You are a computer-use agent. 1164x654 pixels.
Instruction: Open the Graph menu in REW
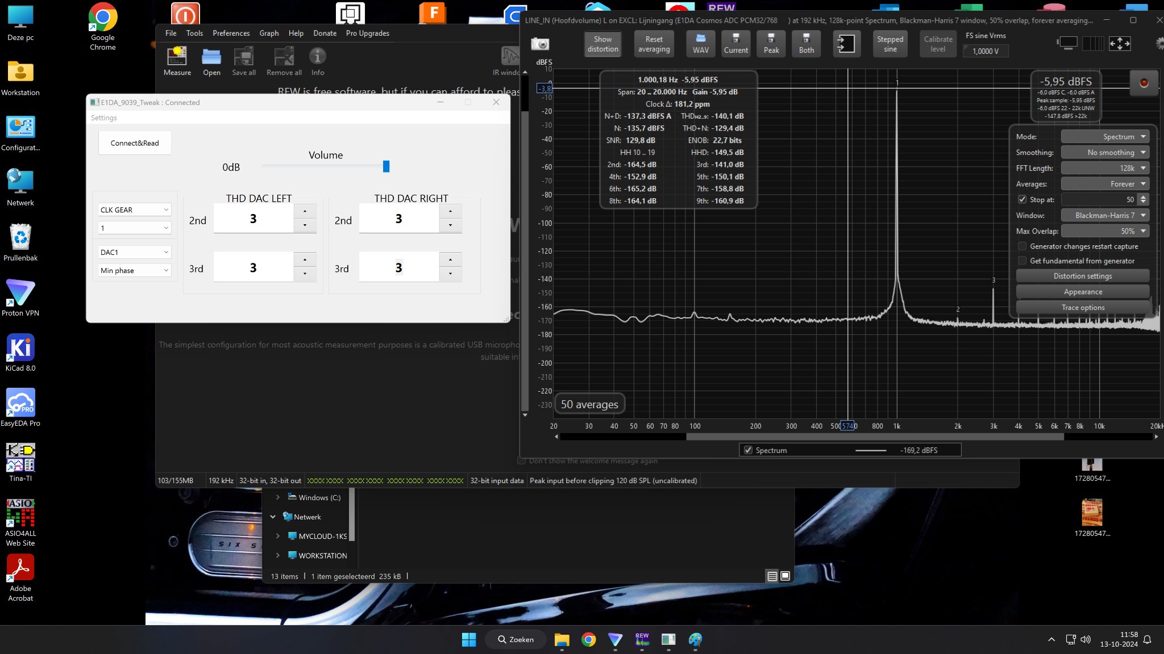(269, 33)
